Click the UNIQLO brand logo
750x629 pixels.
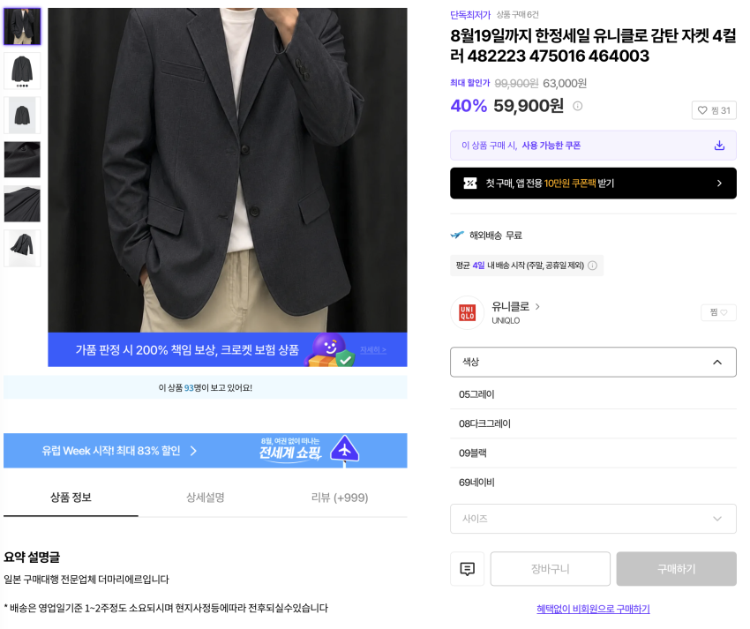[468, 313]
